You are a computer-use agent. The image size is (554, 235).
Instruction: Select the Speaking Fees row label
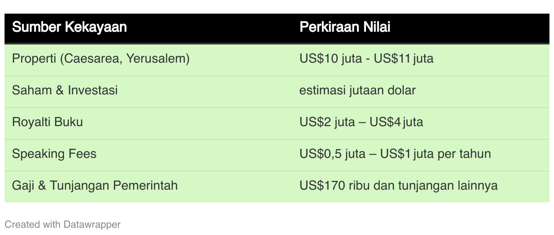pyautogui.click(x=54, y=154)
